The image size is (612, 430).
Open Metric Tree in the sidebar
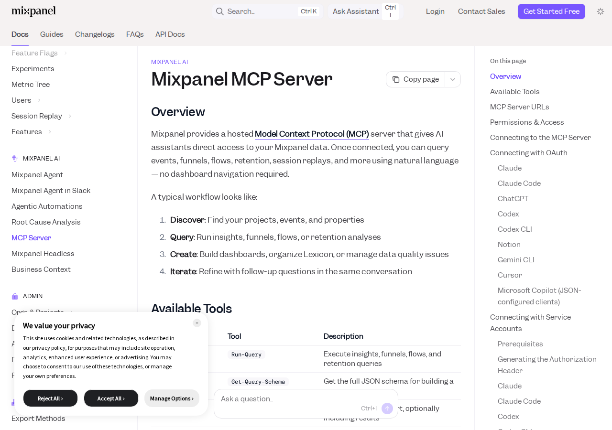[31, 85]
